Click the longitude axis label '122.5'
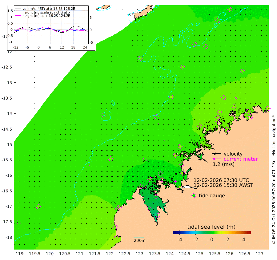Image resolution: width=277 pixels, height=260 pixels. (x=125, y=254)
